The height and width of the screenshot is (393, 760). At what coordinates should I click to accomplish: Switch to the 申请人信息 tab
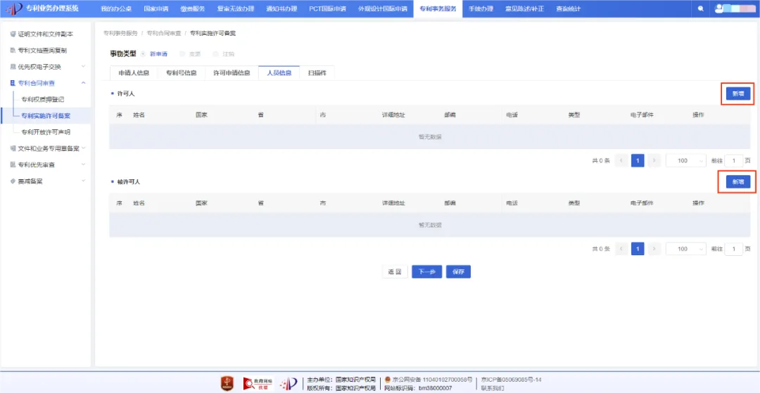tap(134, 73)
